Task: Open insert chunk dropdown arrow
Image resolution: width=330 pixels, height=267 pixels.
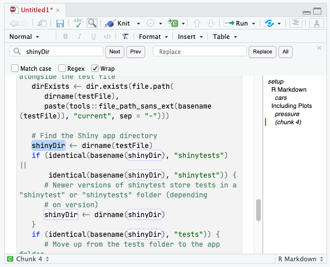Action: (x=184, y=24)
